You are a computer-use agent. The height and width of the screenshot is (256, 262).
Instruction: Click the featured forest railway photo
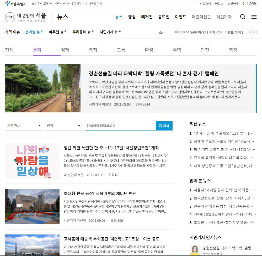tap(43, 88)
